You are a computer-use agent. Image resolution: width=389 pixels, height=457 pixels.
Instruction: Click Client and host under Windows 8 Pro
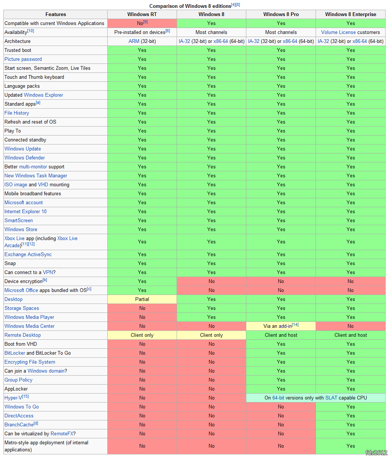(281, 335)
